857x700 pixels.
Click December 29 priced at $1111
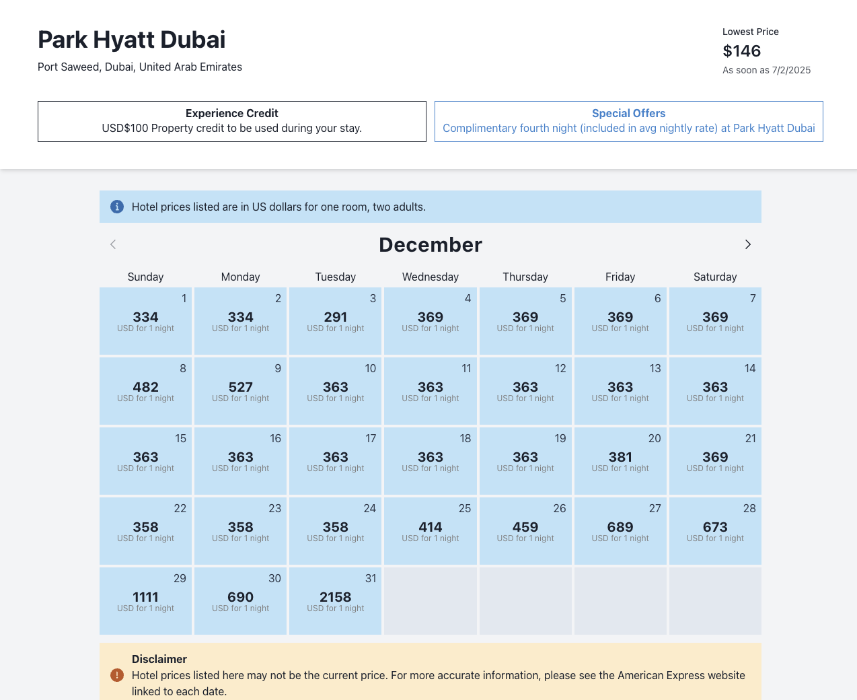pos(145,600)
